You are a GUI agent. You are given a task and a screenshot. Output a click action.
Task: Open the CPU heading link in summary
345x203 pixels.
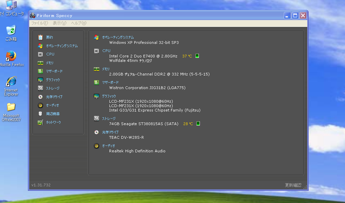(106, 51)
